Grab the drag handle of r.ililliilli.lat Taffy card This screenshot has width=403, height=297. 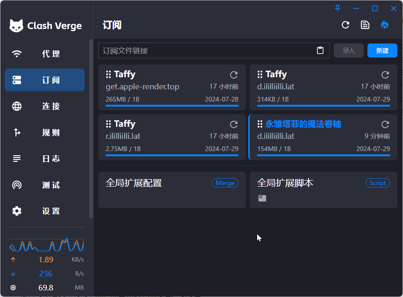click(108, 124)
